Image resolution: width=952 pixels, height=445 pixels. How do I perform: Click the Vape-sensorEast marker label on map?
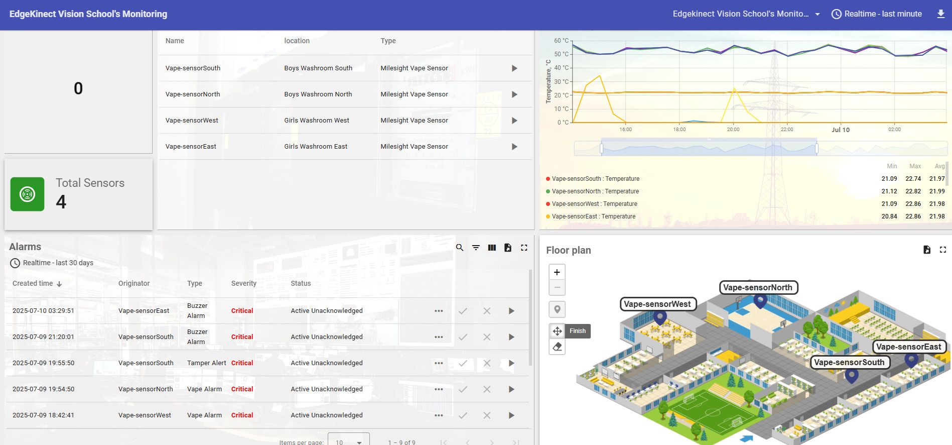tap(909, 347)
